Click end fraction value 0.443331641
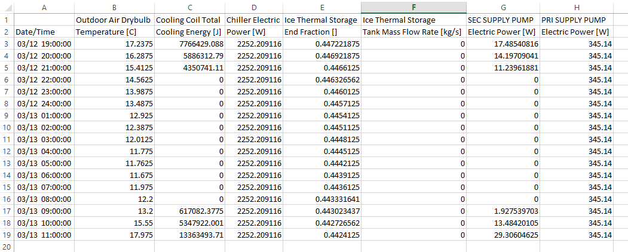The height and width of the screenshot is (252, 628). [321, 199]
